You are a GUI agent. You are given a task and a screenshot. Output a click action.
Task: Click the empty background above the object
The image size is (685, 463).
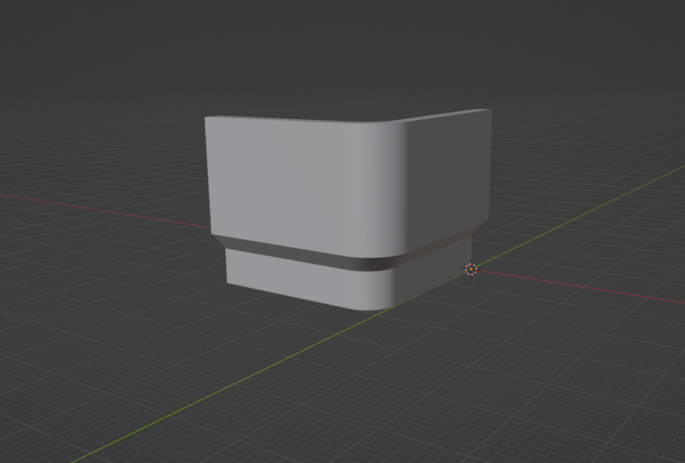[334, 53]
